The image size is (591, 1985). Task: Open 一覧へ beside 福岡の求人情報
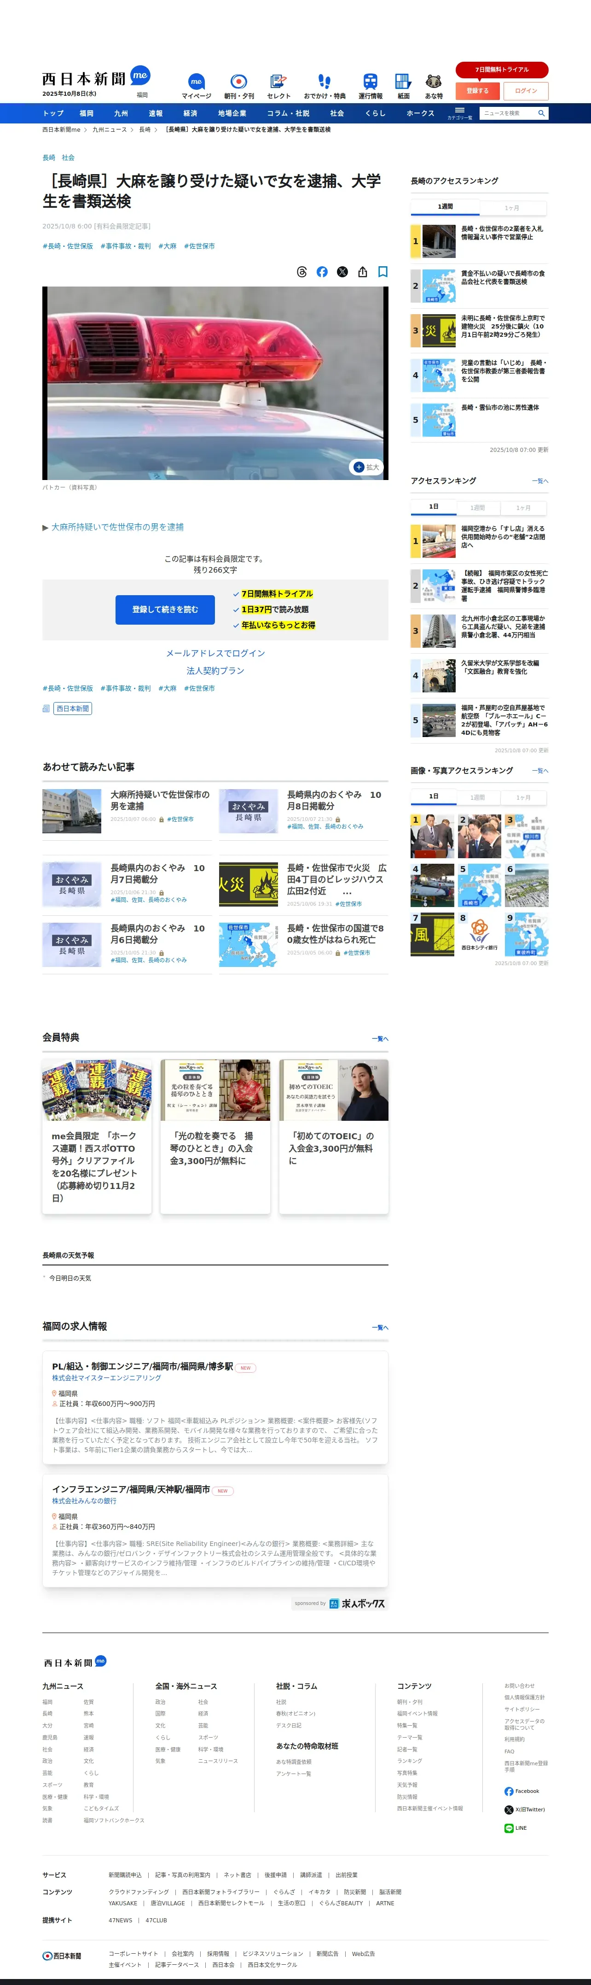380,1328
